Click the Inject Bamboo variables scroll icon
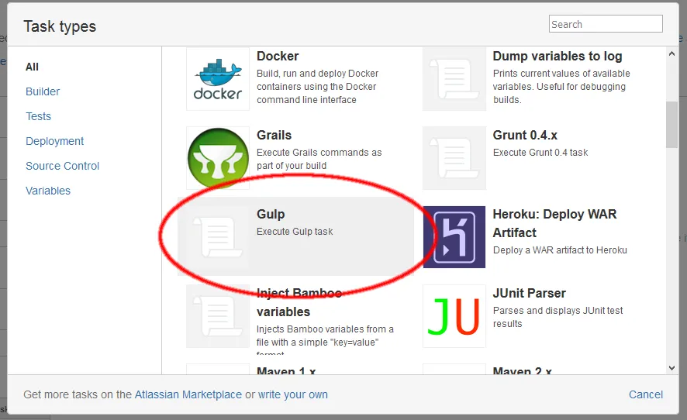Image resolution: width=687 pixels, height=420 pixels. (x=218, y=316)
